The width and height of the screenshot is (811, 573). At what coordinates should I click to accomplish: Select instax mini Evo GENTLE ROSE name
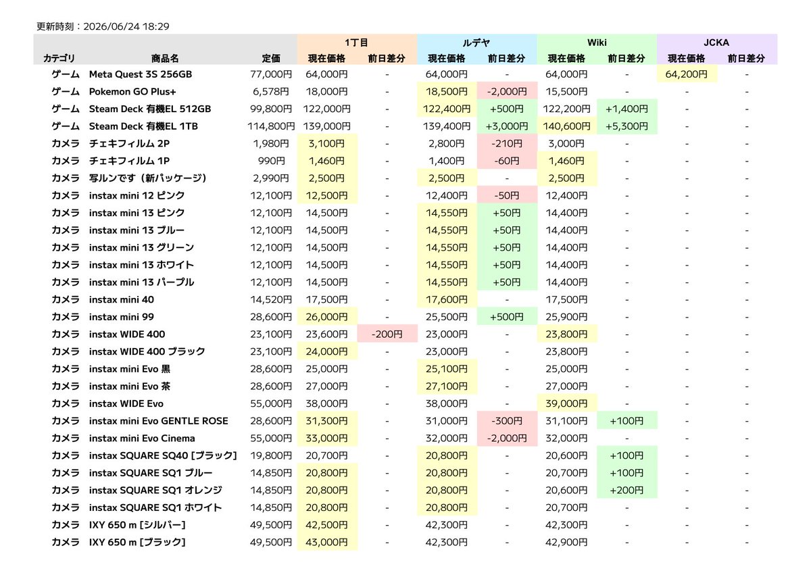(159, 421)
